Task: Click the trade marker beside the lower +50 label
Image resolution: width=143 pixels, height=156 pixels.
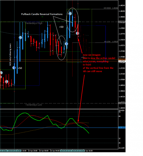Action: (14, 68)
